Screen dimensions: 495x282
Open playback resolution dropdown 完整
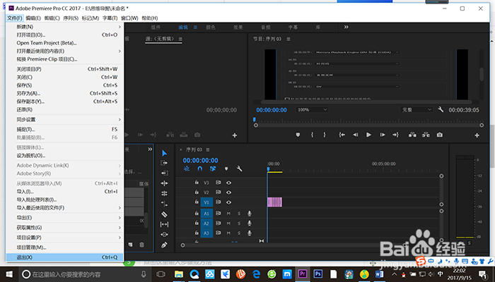coord(416,109)
